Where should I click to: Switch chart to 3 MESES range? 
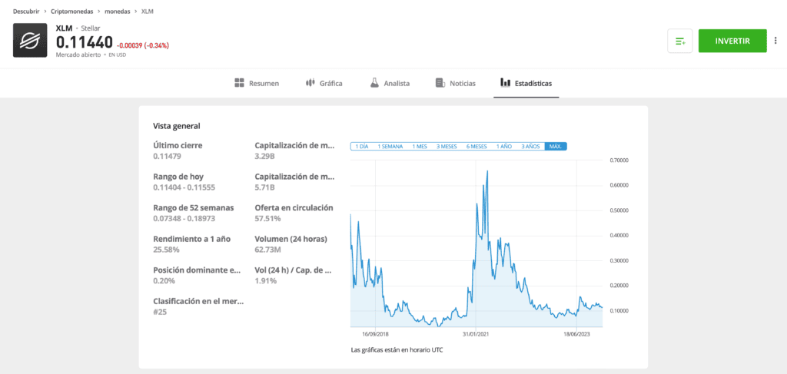[447, 147]
